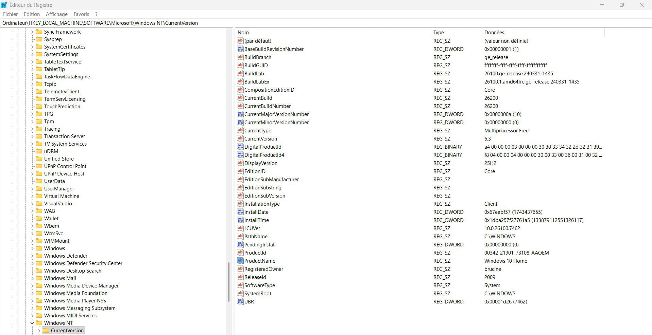Click the binary icon beside UBR value
The height and width of the screenshot is (335, 652).
click(240, 301)
